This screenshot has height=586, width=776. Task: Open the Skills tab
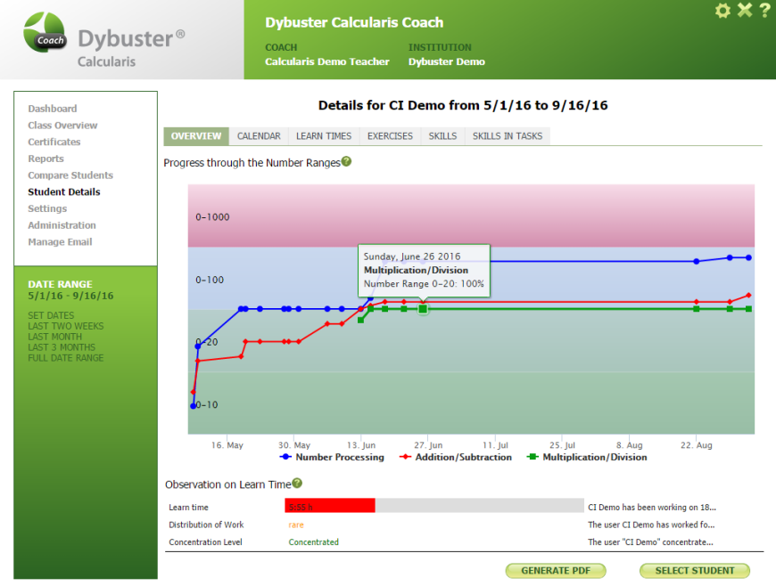[442, 136]
